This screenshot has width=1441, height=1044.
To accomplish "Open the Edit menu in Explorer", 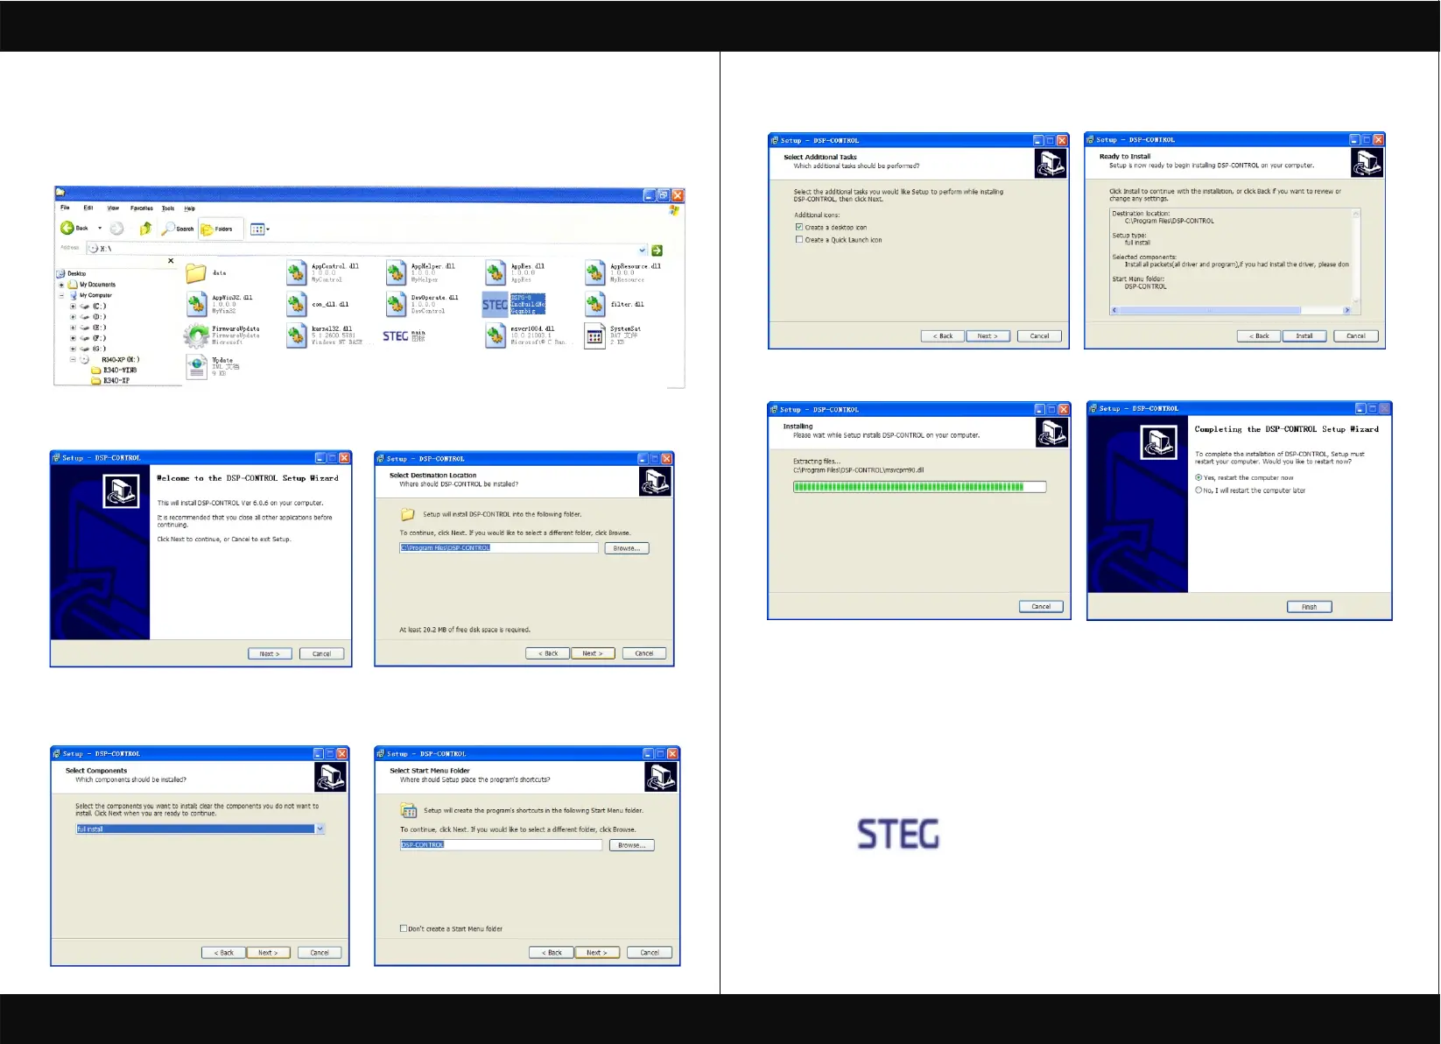I will 88,208.
